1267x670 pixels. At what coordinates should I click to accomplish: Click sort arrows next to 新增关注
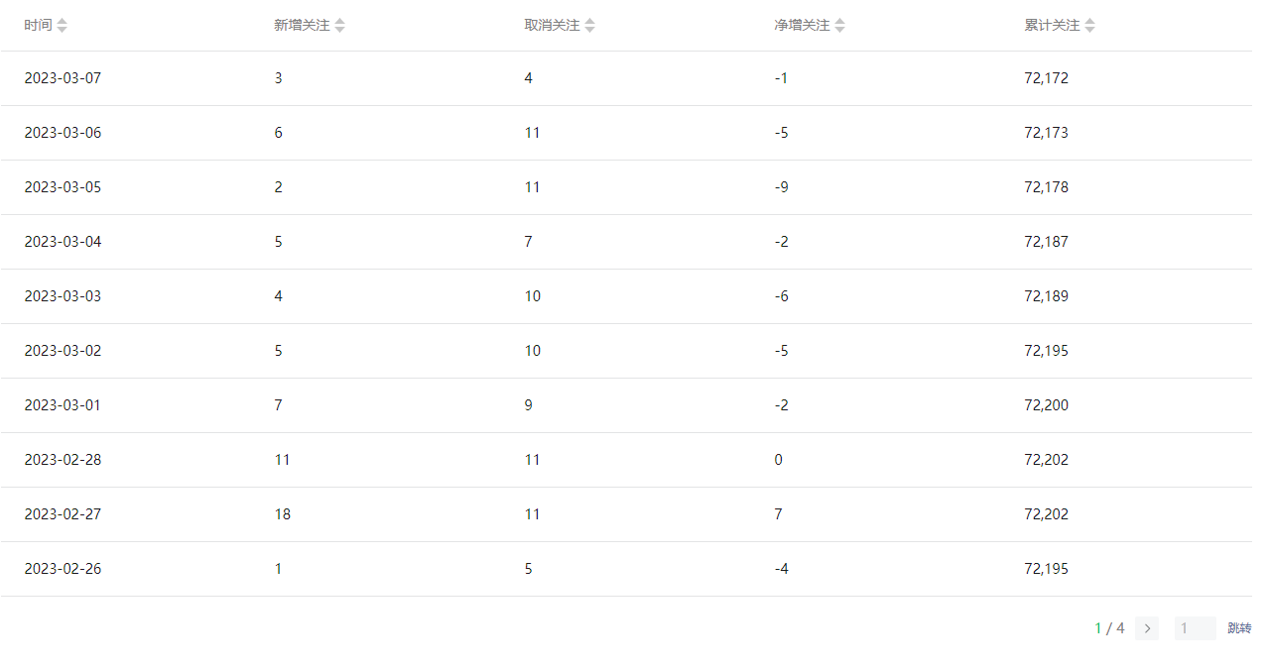(x=340, y=26)
